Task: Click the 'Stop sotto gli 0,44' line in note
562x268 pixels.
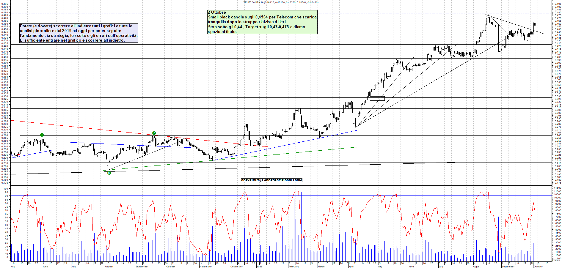Action: (x=256, y=27)
